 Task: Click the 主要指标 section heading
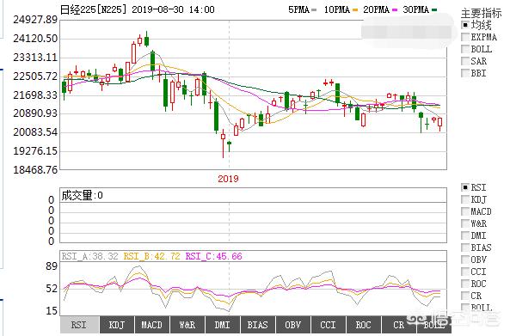pyautogui.click(x=481, y=13)
